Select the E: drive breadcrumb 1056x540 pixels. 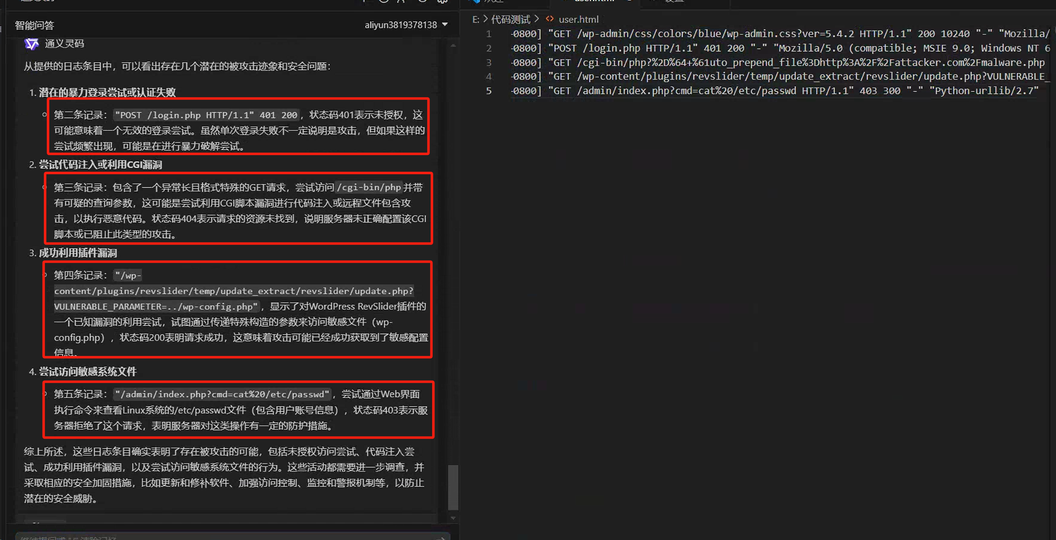coord(475,19)
